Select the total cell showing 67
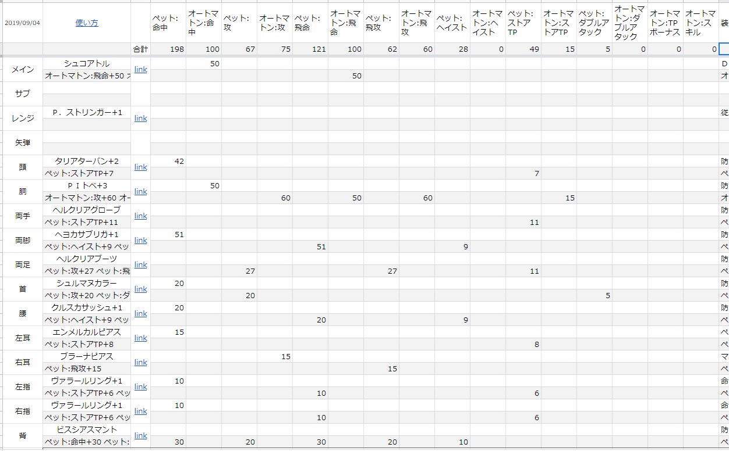The height and width of the screenshot is (451, 729). [239, 49]
